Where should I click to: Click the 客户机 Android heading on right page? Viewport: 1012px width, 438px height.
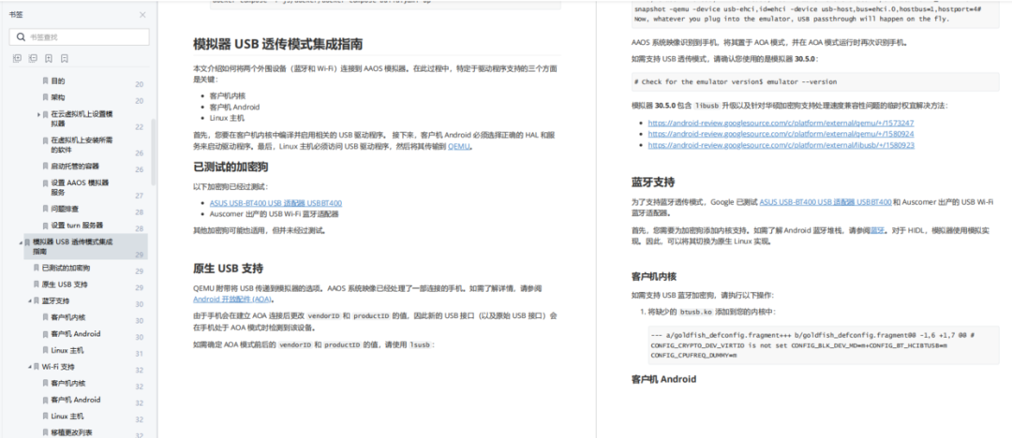(663, 379)
